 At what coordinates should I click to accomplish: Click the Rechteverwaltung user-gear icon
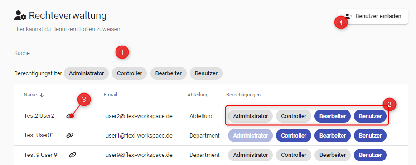click(x=20, y=16)
